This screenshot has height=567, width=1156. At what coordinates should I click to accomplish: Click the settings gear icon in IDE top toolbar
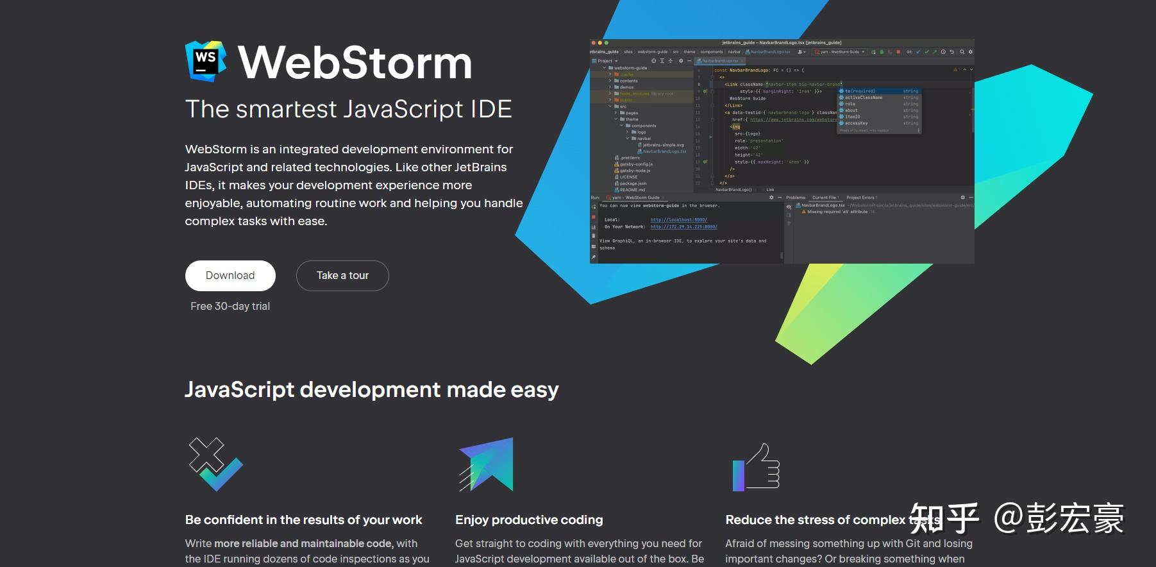pos(970,52)
